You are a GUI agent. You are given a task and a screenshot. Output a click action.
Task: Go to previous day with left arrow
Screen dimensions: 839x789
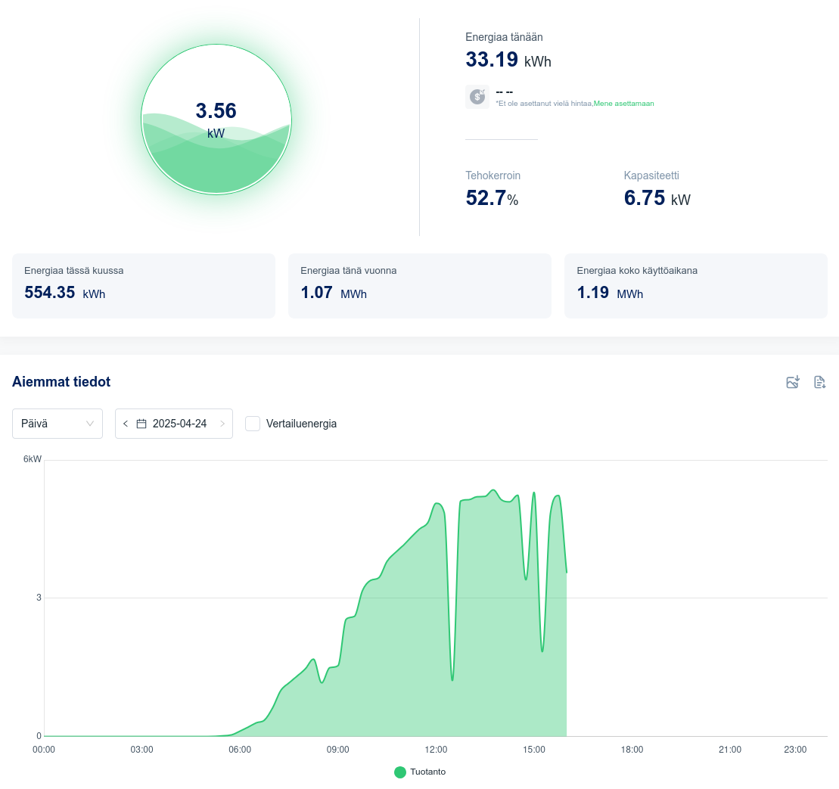coord(126,424)
